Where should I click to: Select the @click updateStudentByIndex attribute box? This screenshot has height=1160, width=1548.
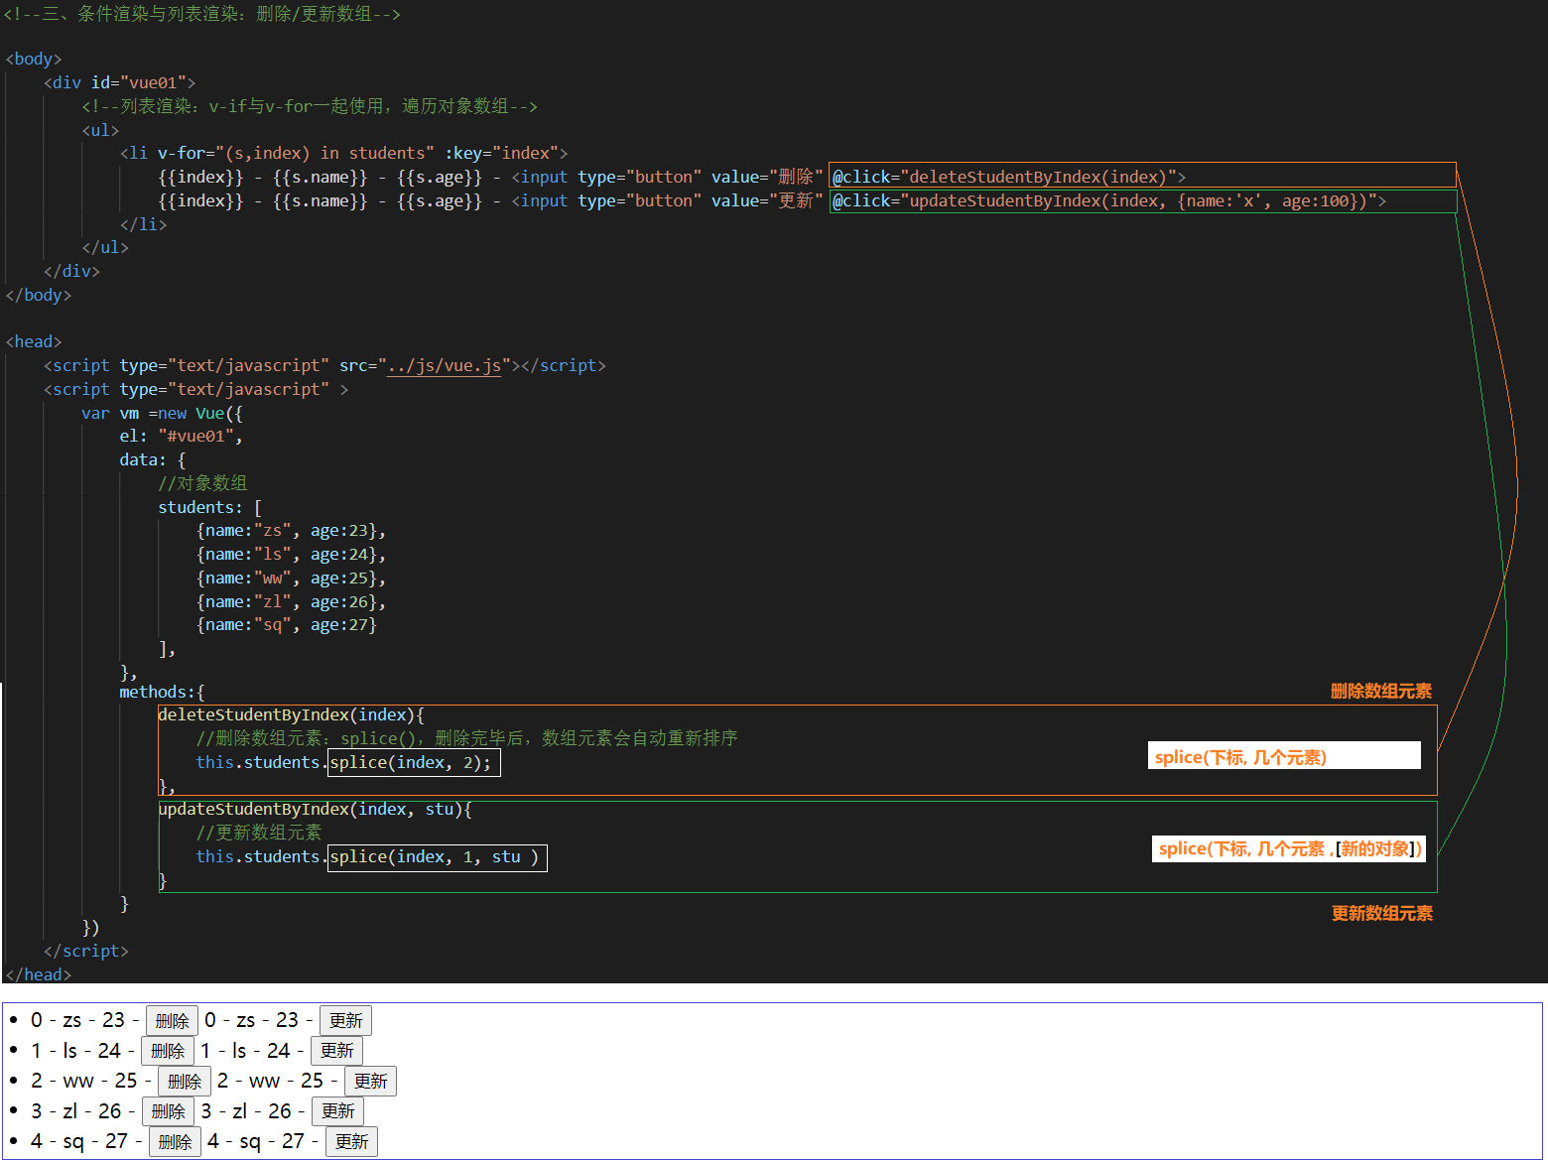pyautogui.click(x=1141, y=201)
